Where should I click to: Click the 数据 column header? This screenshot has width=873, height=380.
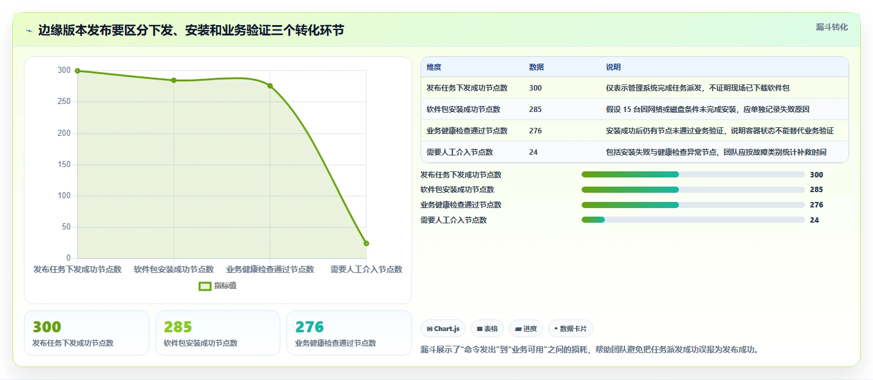(x=536, y=67)
